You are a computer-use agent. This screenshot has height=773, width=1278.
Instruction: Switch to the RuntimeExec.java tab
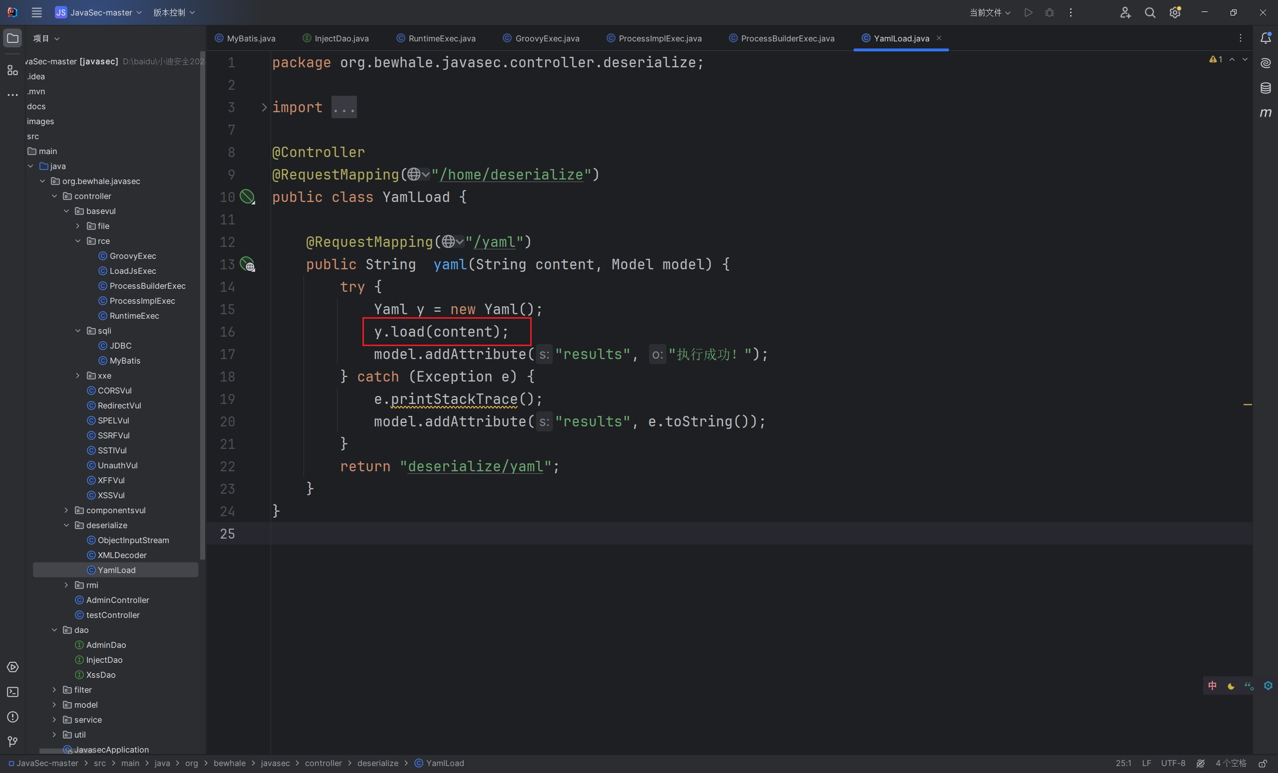tap(441, 38)
